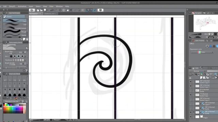Open the Layer menu
Viewport: 218px width, 122px height.
pyautogui.click(x=31, y=6)
